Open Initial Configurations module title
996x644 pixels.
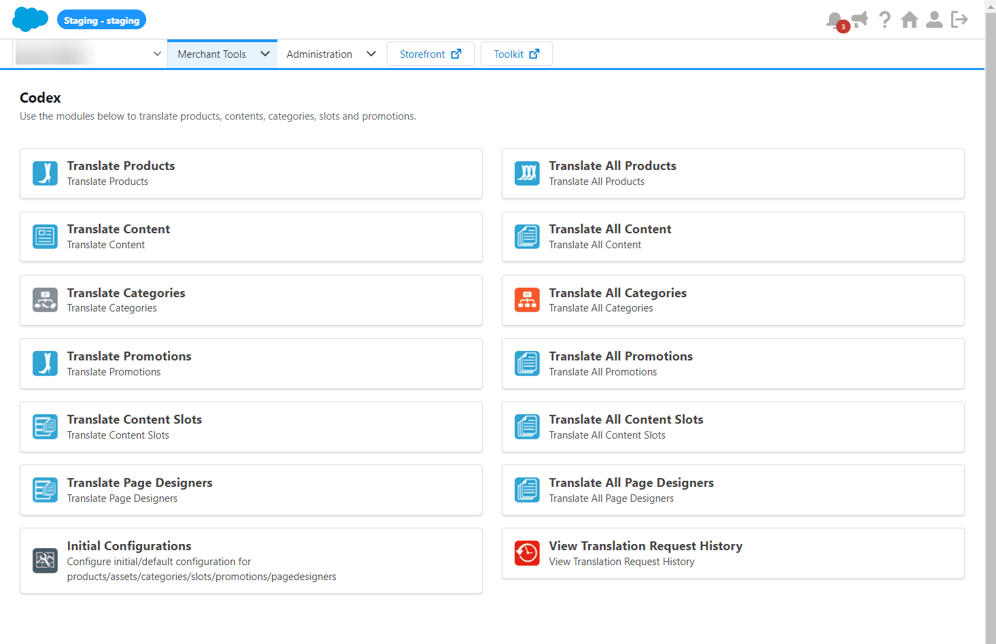point(129,546)
